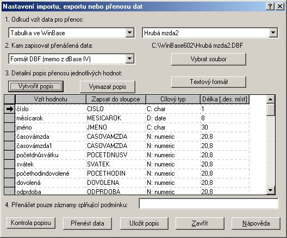Select the 'číslo' source value cell

pos(51,109)
